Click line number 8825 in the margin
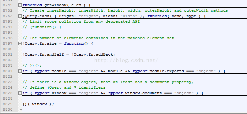The image size is (247, 114). click(8, 93)
